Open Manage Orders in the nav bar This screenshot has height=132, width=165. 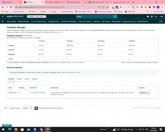coord(116,21)
